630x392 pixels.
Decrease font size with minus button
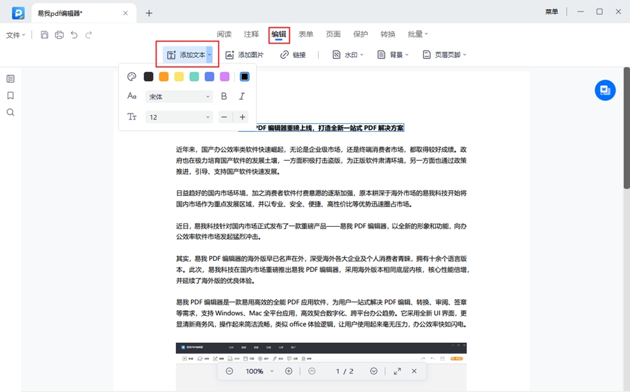(224, 117)
